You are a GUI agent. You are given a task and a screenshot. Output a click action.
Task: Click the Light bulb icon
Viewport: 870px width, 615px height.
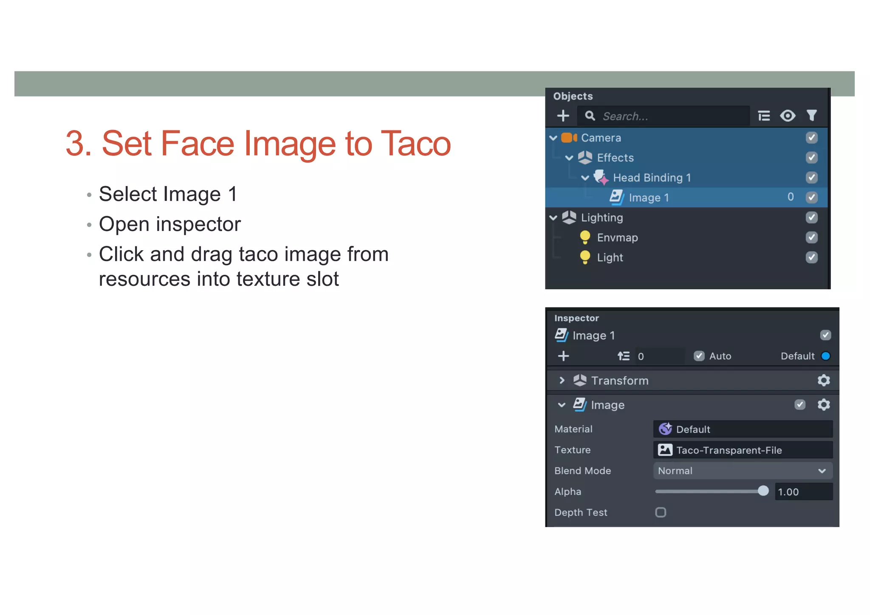coord(585,257)
